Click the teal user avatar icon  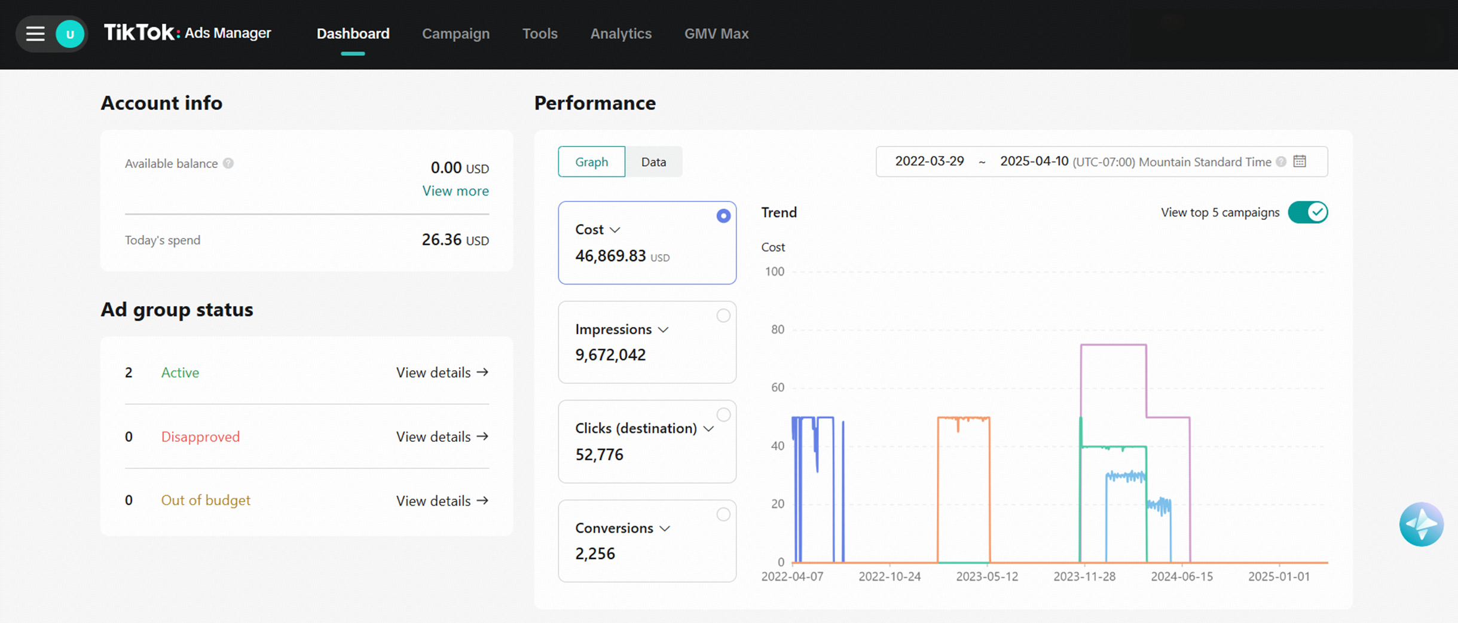pyautogui.click(x=70, y=34)
